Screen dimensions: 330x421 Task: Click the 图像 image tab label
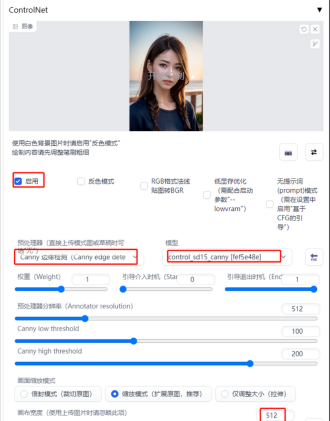point(23,26)
